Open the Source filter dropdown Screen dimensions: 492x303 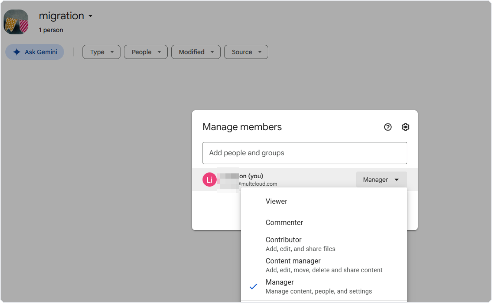(x=246, y=52)
